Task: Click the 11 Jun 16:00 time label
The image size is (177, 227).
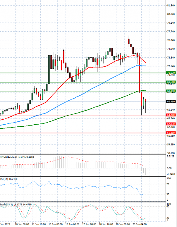Action: coord(39,224)
